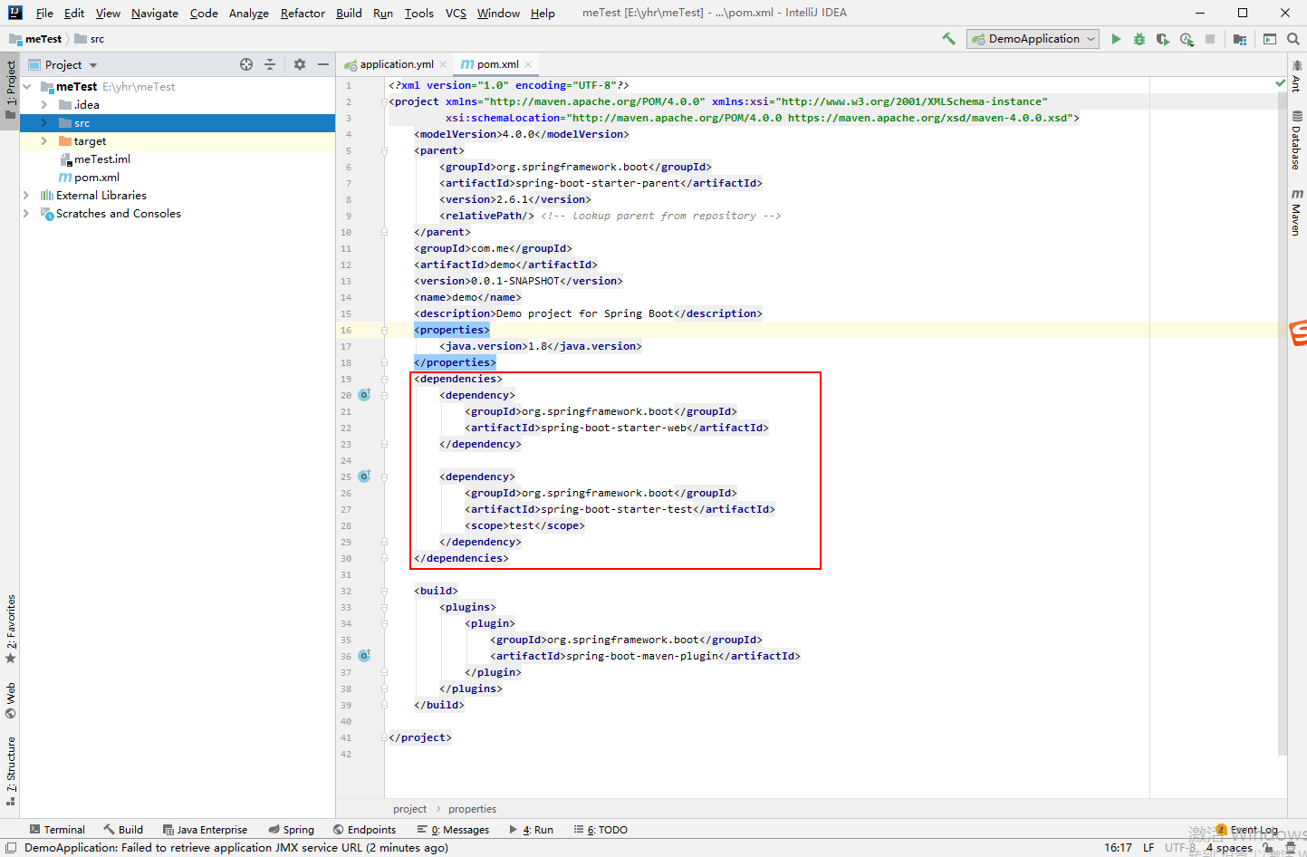
Task: Switch to application.yml tab
Action: click(396, 64)
